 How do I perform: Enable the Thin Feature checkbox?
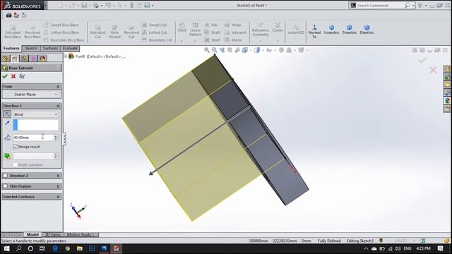coord(5,186)
